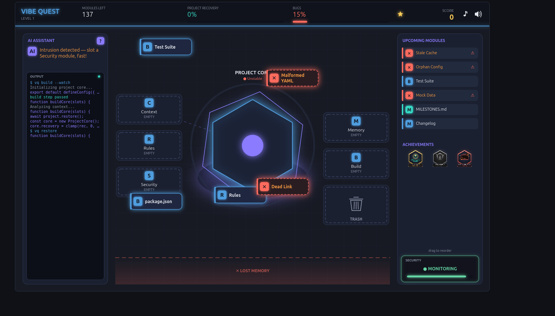The image size is (555, 316).
Task: Click the Malformed YAML bug X icon
Action: (274, 78)
